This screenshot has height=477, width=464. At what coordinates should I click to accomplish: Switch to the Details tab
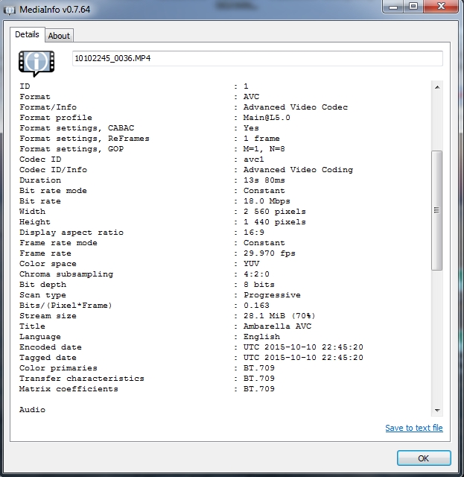(x=27, y=34)
